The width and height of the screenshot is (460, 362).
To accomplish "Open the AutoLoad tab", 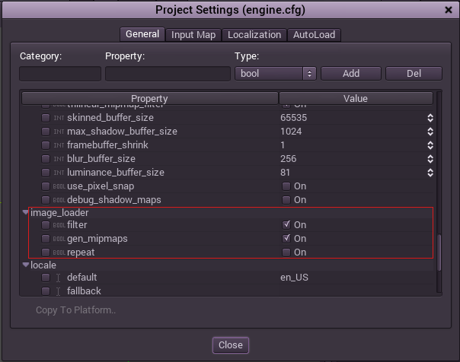I will (315, 35).
